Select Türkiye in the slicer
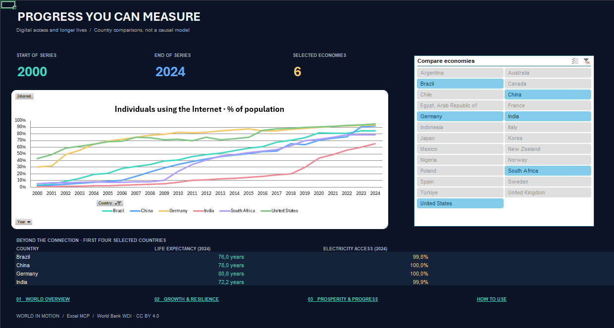Image resolution: width=614 pixels, height=328 pixels. click(460, 192)
